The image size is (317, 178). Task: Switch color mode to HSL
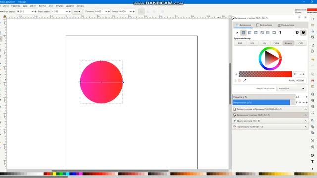point(252,43)
